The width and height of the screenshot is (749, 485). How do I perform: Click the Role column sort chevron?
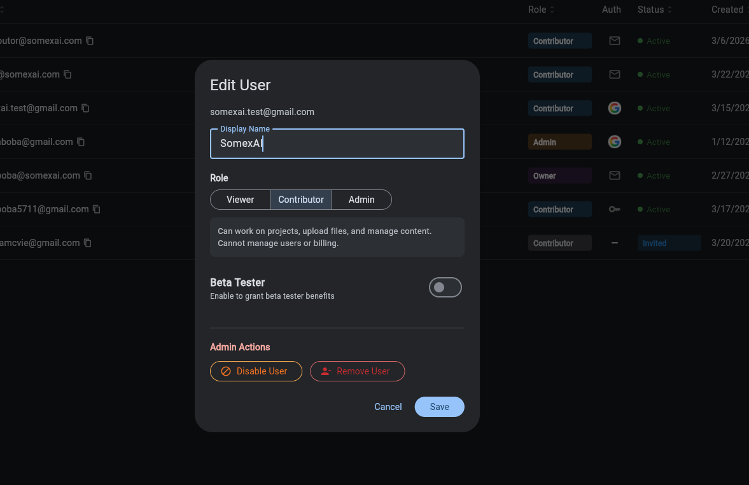point(552,10)
